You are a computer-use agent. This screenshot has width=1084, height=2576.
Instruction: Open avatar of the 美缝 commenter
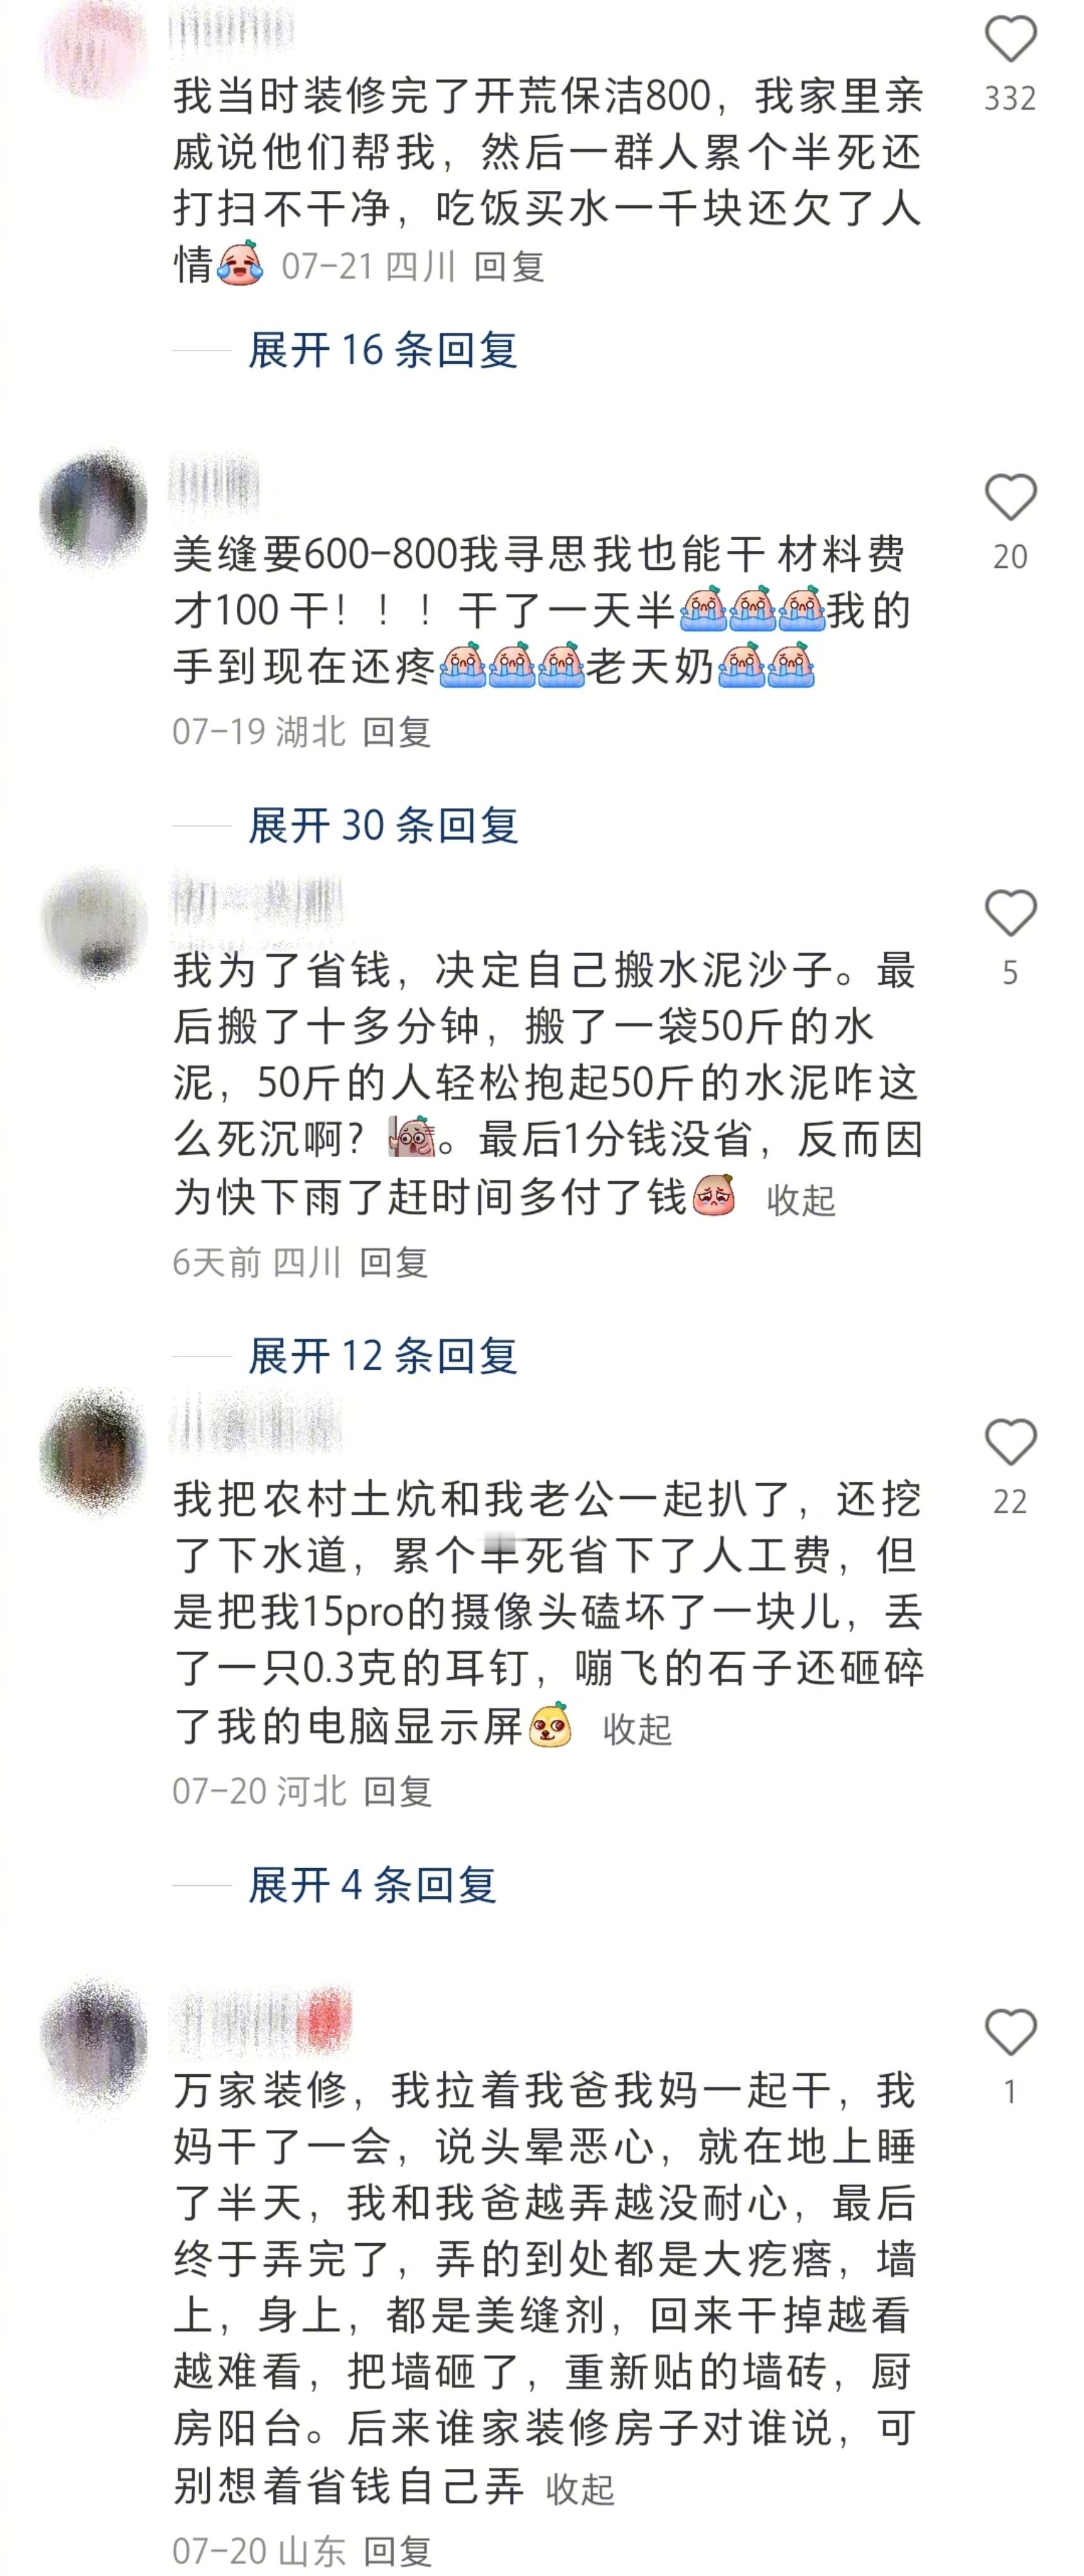pyautogui.click(x=93, y=507)
